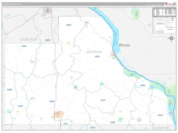This screenshot has width=178, height=133.
Task: Select the ZIP code label 52060
Action: pos(52,101)
